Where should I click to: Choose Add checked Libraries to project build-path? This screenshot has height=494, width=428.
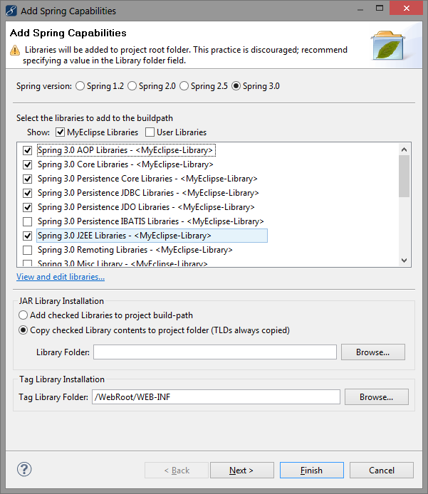click(23, 315)
